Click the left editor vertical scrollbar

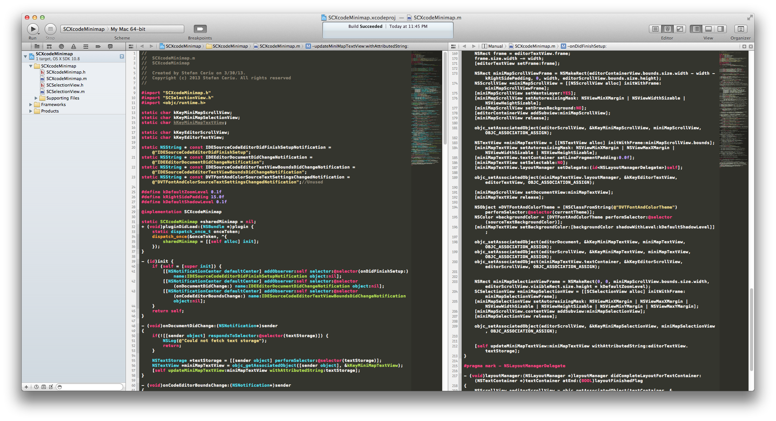[x=445, y=98]
